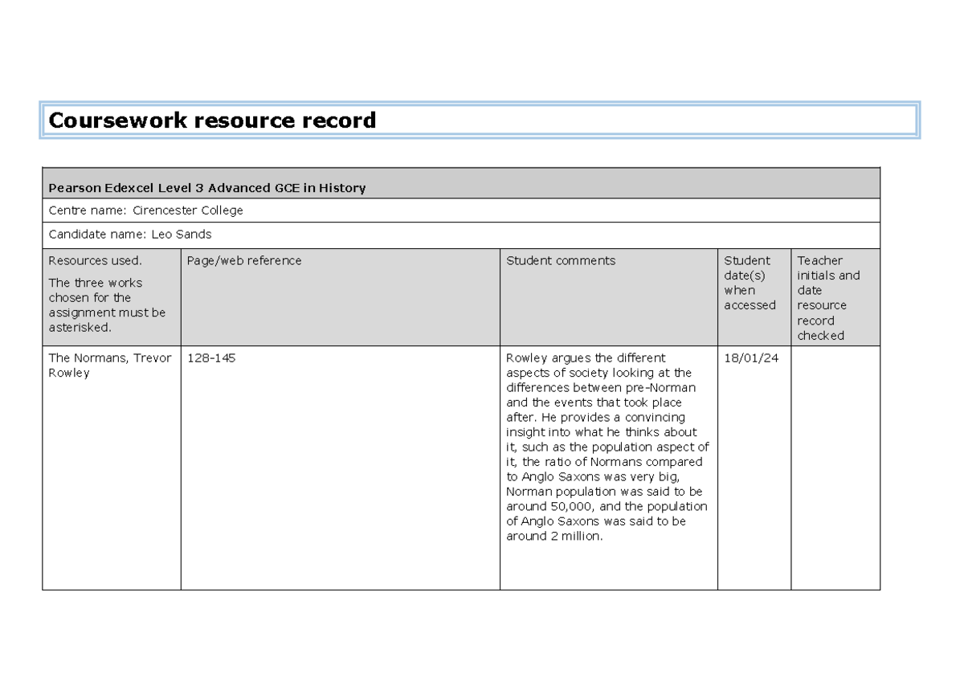Click the 128-145 page reference cell
The height and width of the screenshot is (682, 964).
pyautogui.click(x=210, y=358)
